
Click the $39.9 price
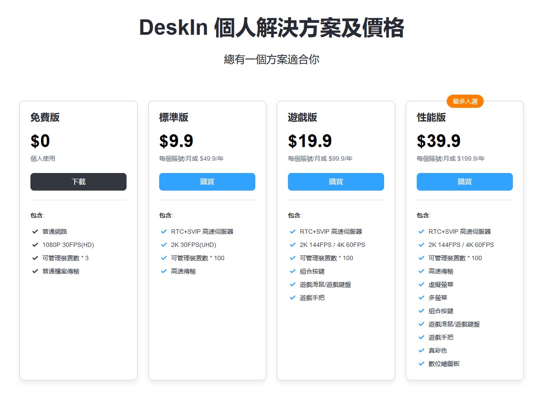[439, 141]
